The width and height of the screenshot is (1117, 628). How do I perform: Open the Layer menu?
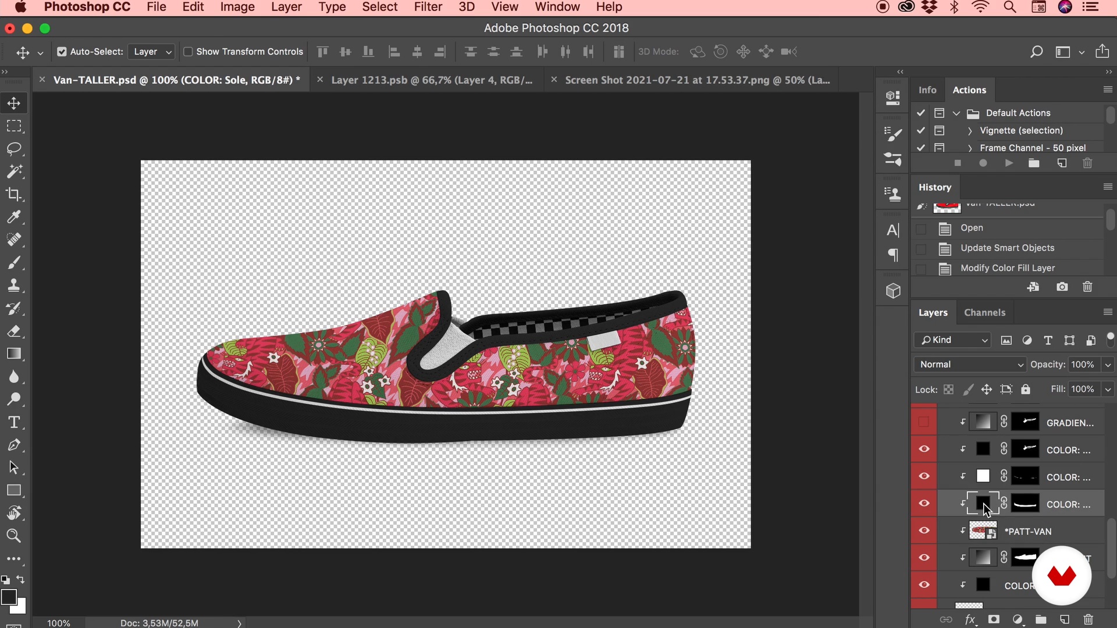point(286,7)
